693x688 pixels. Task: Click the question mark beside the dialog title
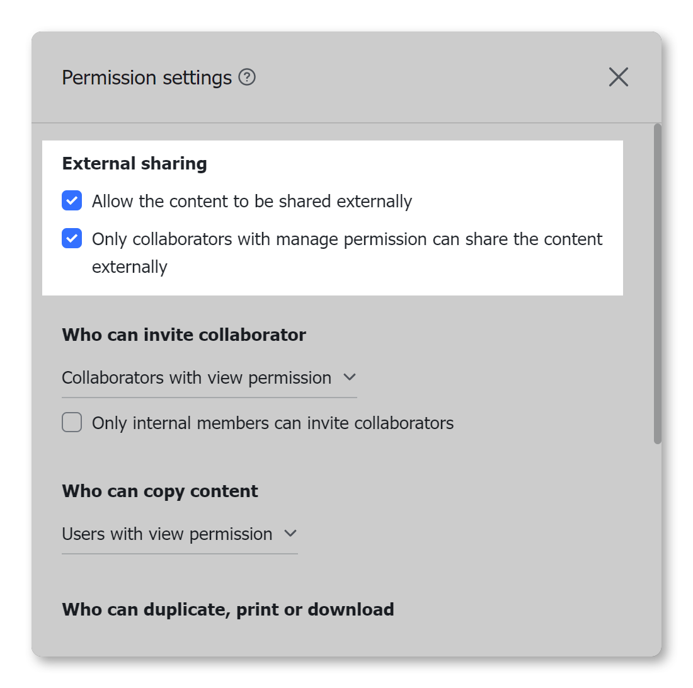pos(248,77)
